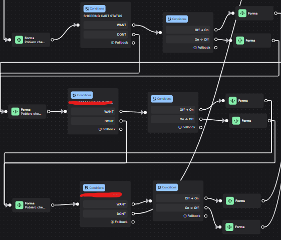Select On → Off row wired from SHOPPING CART WANT

click(188, 40)
